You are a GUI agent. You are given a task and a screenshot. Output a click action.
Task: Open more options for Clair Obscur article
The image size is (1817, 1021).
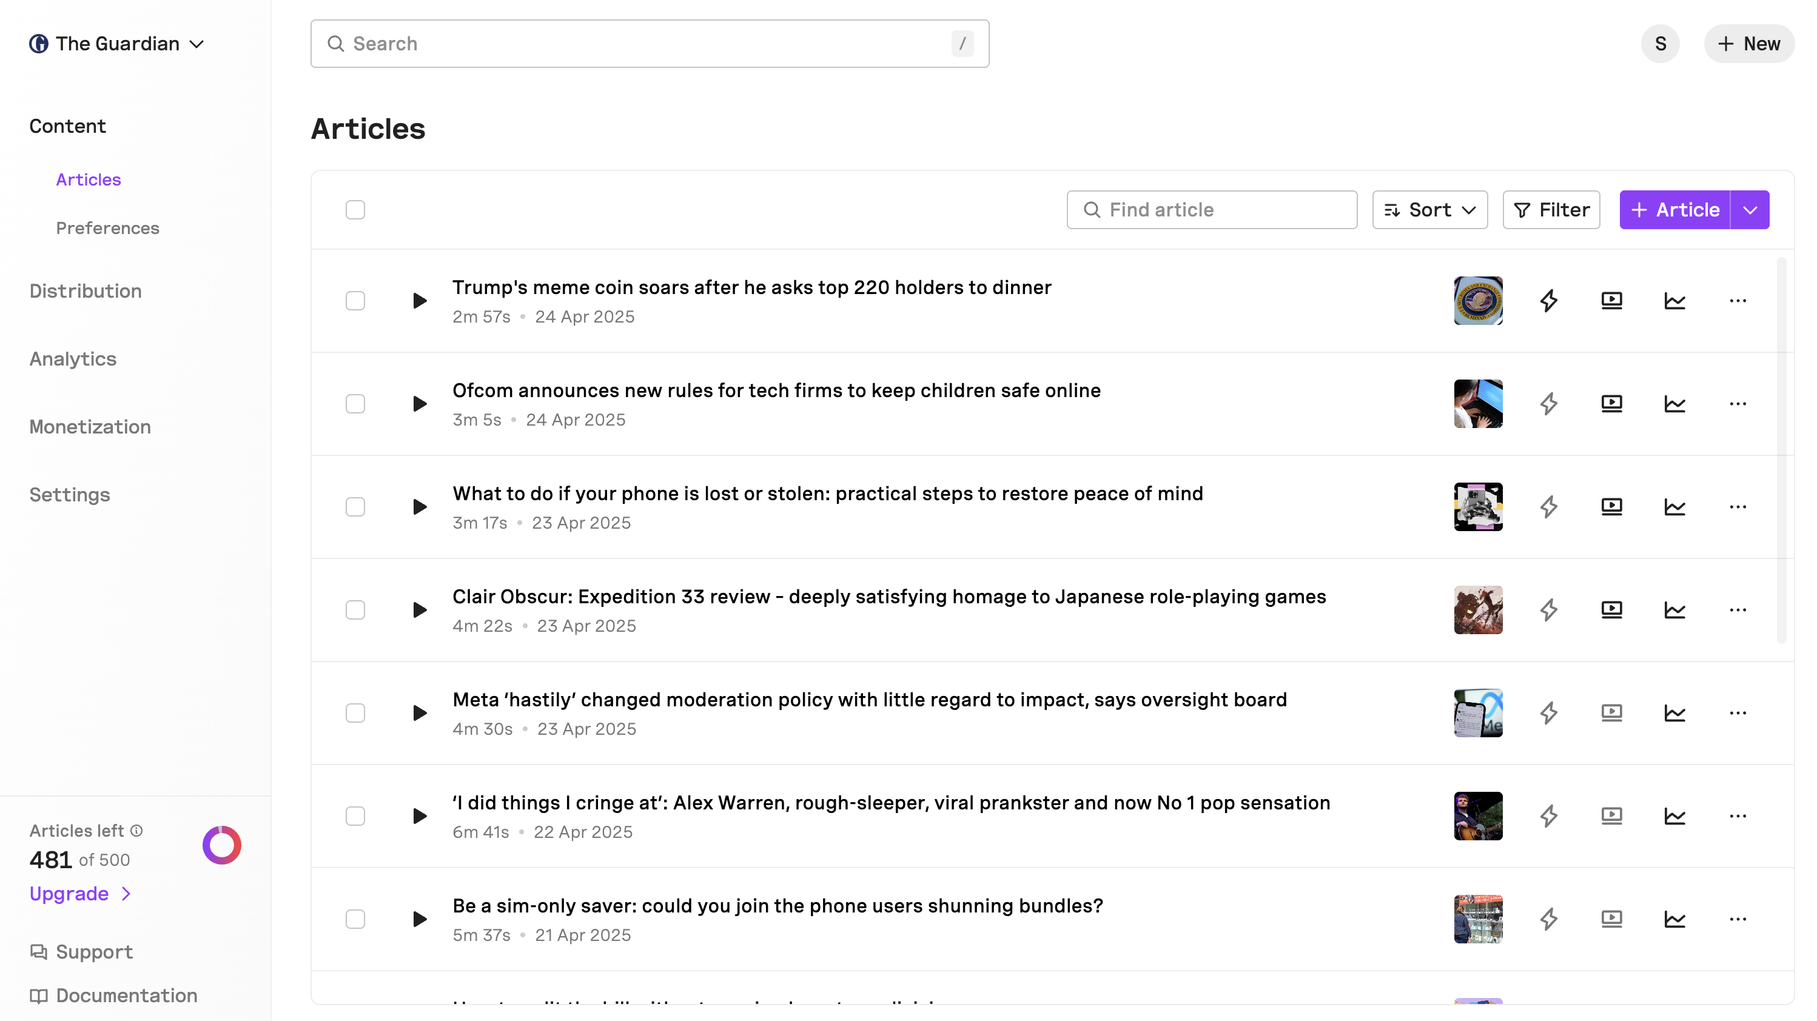point(1738,610)
